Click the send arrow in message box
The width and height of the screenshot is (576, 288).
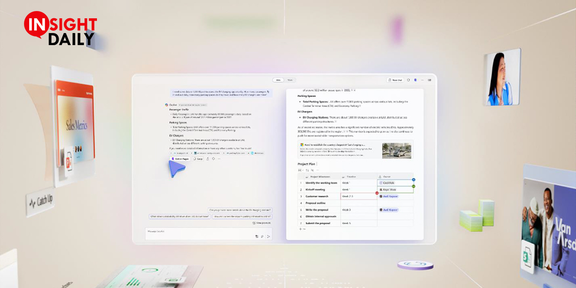268,236
